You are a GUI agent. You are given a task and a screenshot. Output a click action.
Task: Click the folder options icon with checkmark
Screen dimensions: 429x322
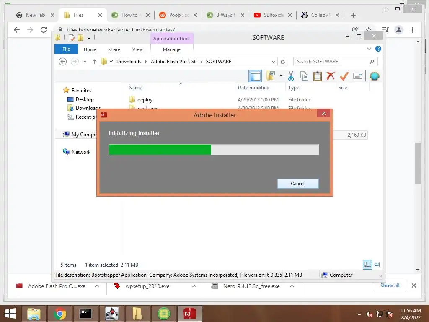click(x=271, y=76)
